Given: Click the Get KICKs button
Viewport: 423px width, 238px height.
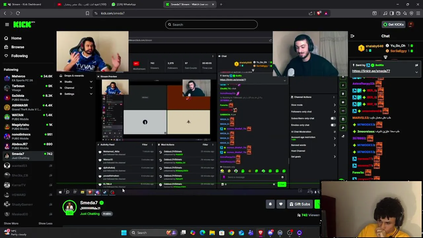Looking at the screenshot, I should coord(393,24).
